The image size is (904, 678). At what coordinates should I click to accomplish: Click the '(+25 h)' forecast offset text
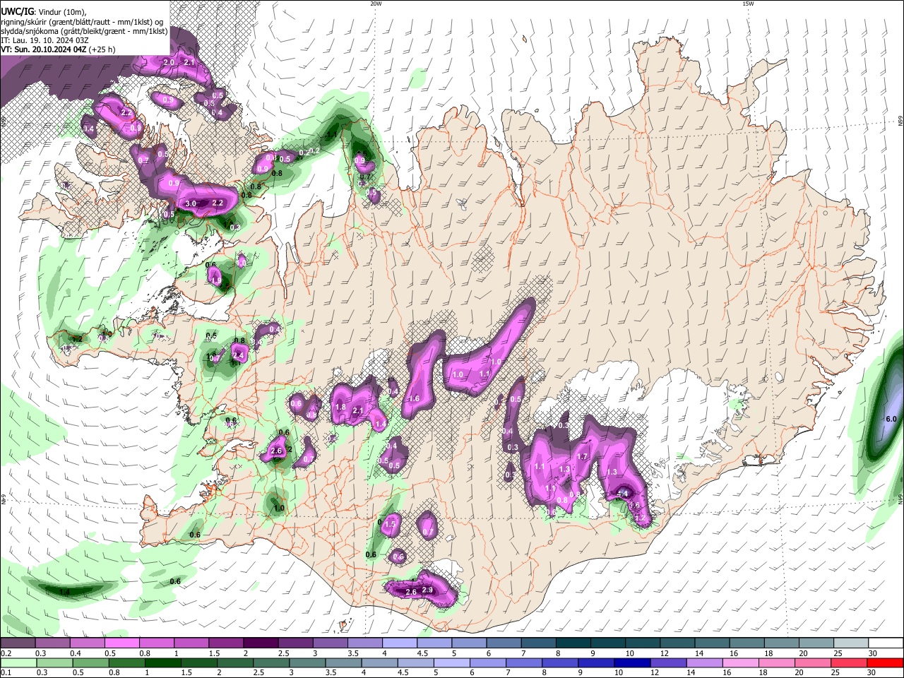pos(102,50)
